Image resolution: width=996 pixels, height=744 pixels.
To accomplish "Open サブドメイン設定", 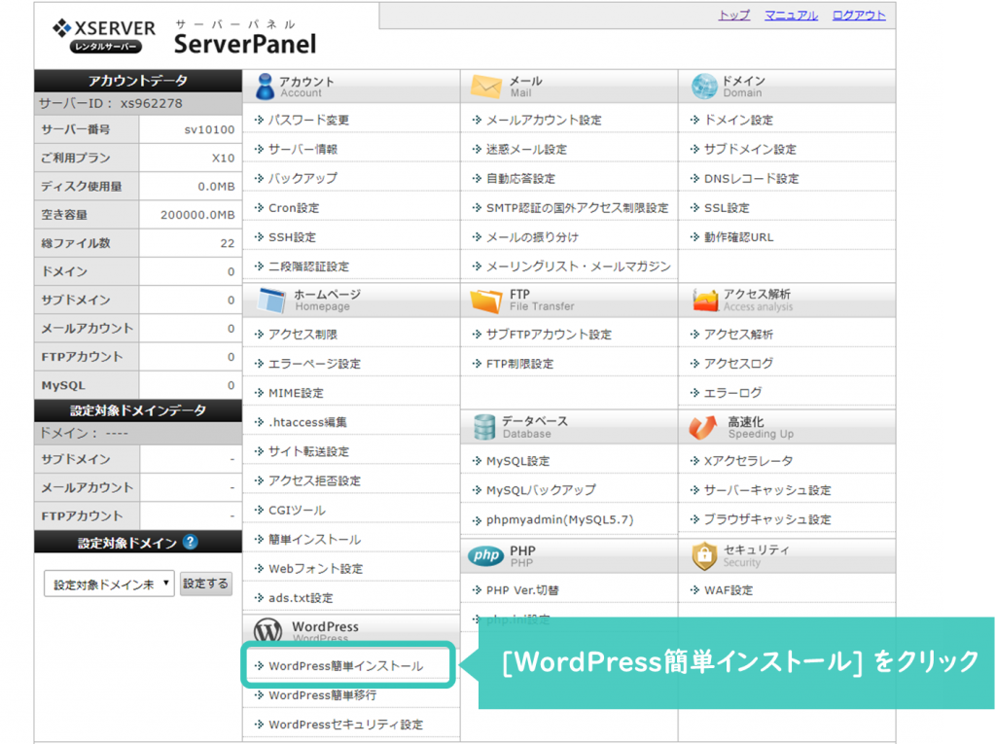I will pos(750,149).
